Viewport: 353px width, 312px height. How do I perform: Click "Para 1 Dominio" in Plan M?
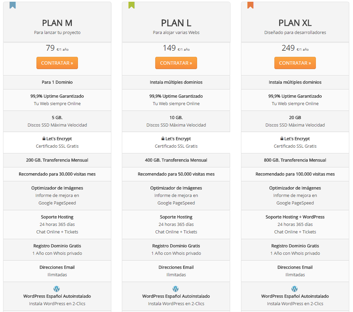[x=57, y=82]
